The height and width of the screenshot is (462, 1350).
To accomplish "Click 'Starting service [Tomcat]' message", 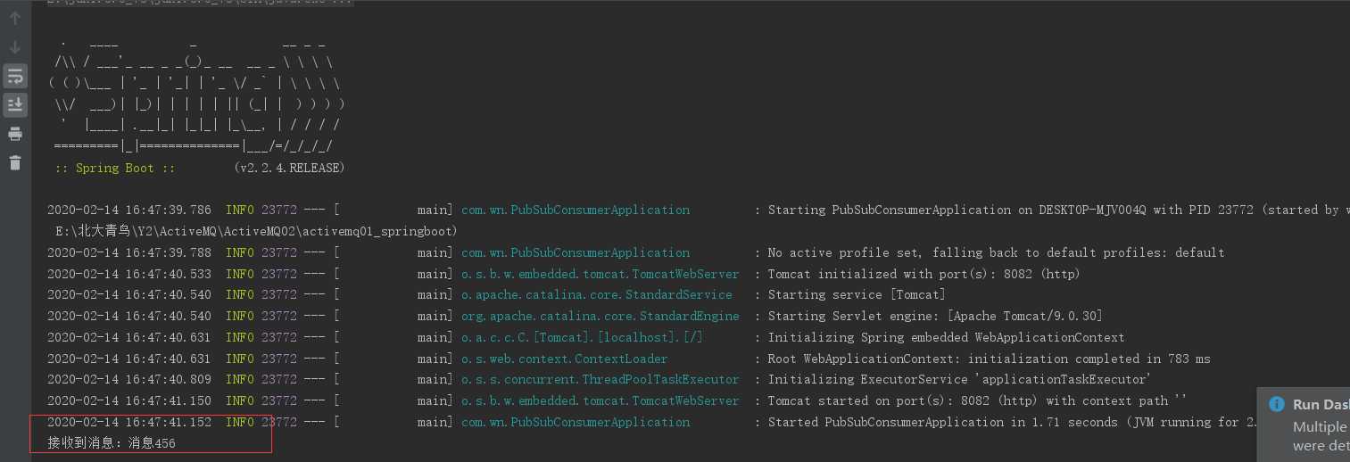I will point(857,295).
